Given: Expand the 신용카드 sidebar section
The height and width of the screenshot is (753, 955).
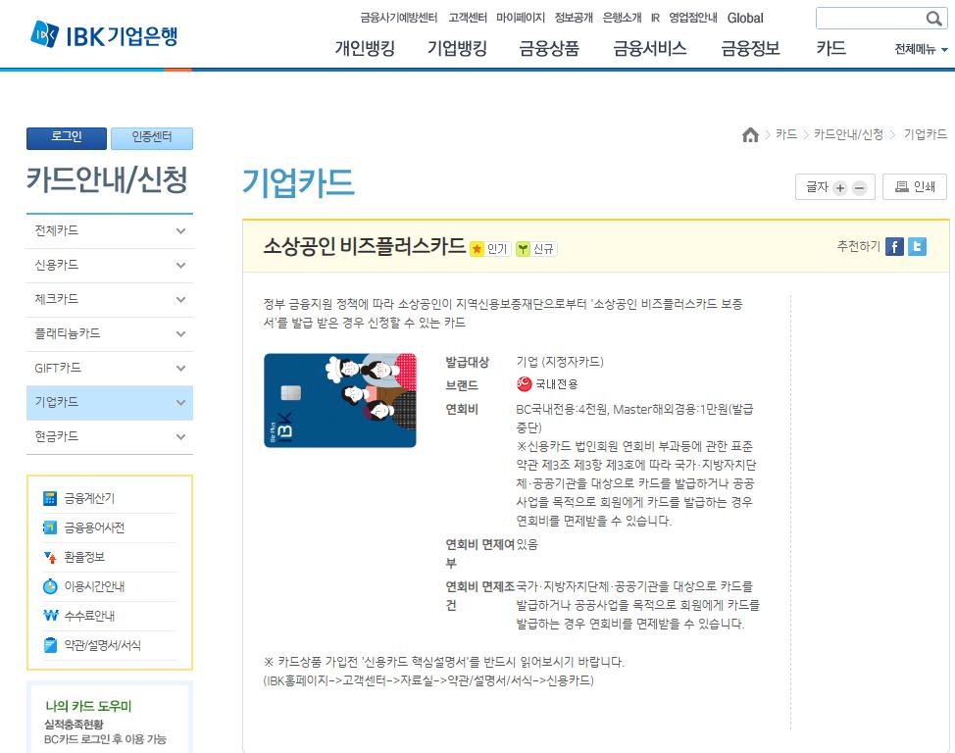Looking at the screenshot, I should [x=180, y=266].
